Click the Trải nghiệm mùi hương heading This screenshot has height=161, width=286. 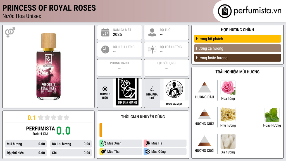[x=237, y=72]
